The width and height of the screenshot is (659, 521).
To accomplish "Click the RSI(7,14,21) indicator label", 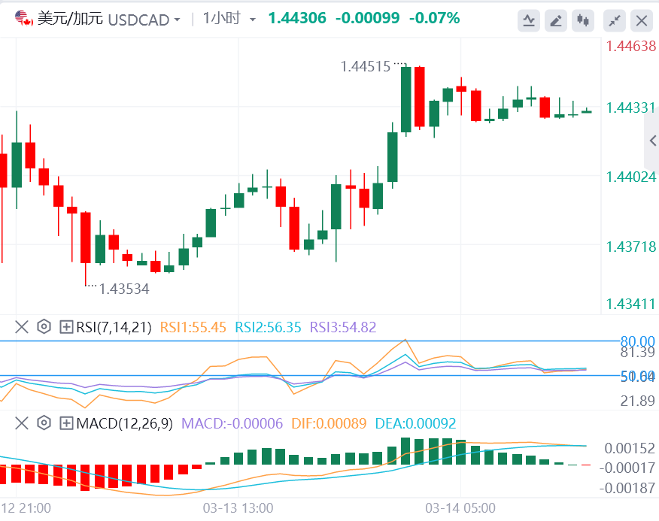I will point(114,327).
